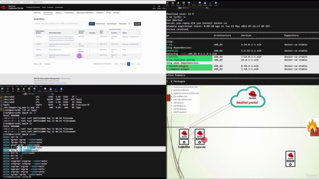Click the Next pagination button
Image resolution: width=319 pixels, height=179 pixels.
(x=133, y=64)
